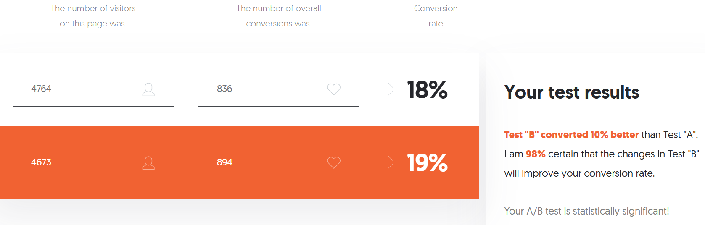Click the "Conversion rate" column label
Screen dimensions: 705x225
[436, 16]
